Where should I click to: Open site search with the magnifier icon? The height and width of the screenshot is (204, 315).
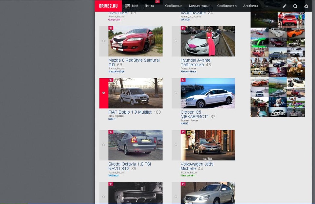[295, 6]
